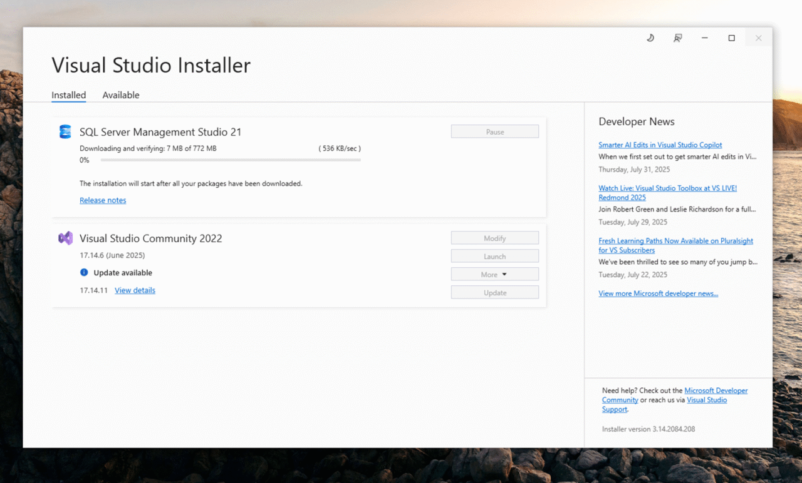Click the Developer News heading
Viewport: 802px width, 483px height.
point(637,121)
